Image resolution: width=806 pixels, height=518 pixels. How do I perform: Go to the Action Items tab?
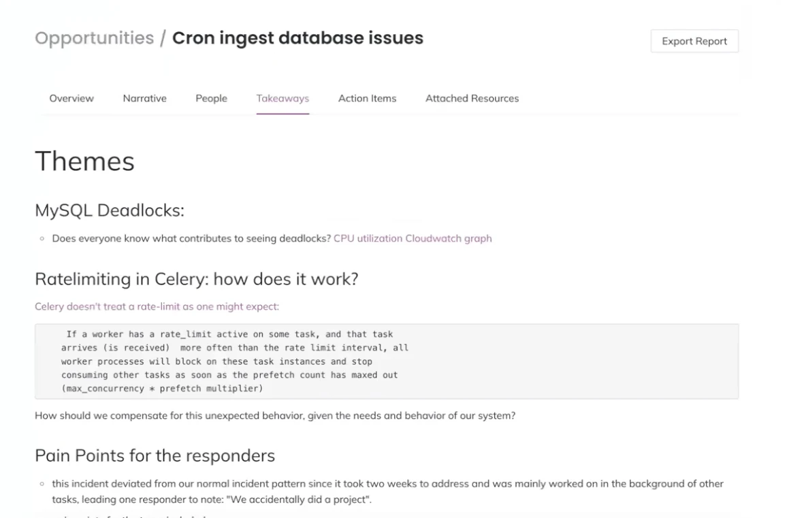tap(367, 98)
